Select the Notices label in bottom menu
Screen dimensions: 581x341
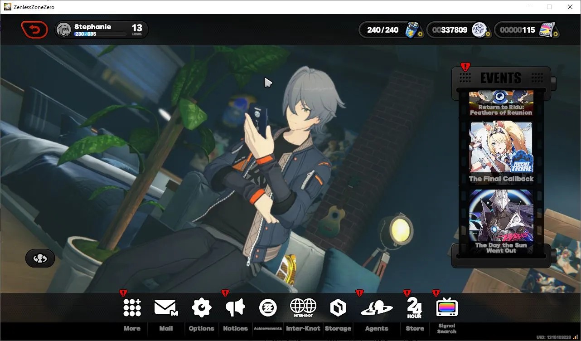235,328
